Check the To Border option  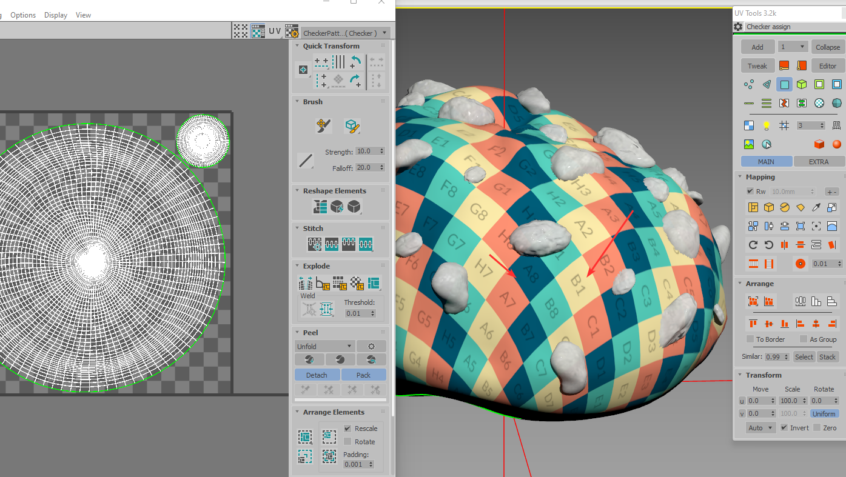(750, 339)
